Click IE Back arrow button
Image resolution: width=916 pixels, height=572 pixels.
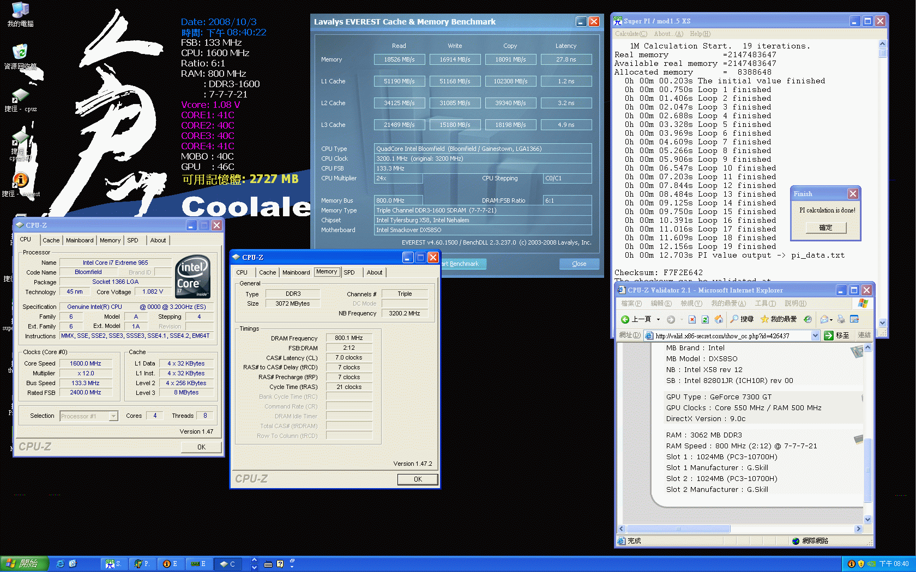pos(636,319)
